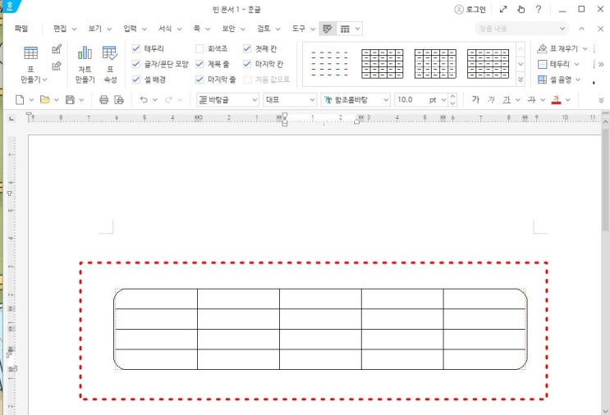
Task: Collapse the ribbon with up caret
Action: pos(581,29)
